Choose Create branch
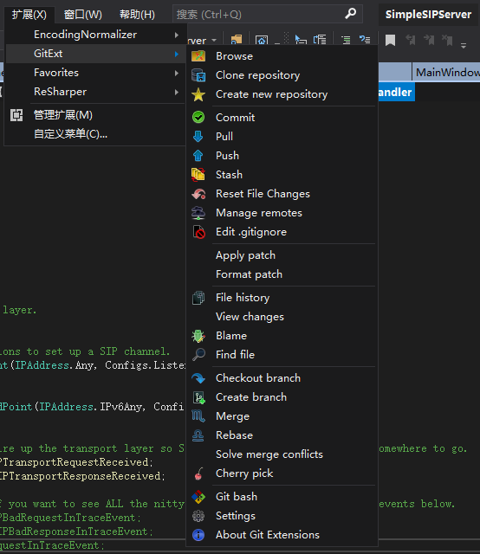480x554 pixels. pyautogui.click(x=282, y=397)
